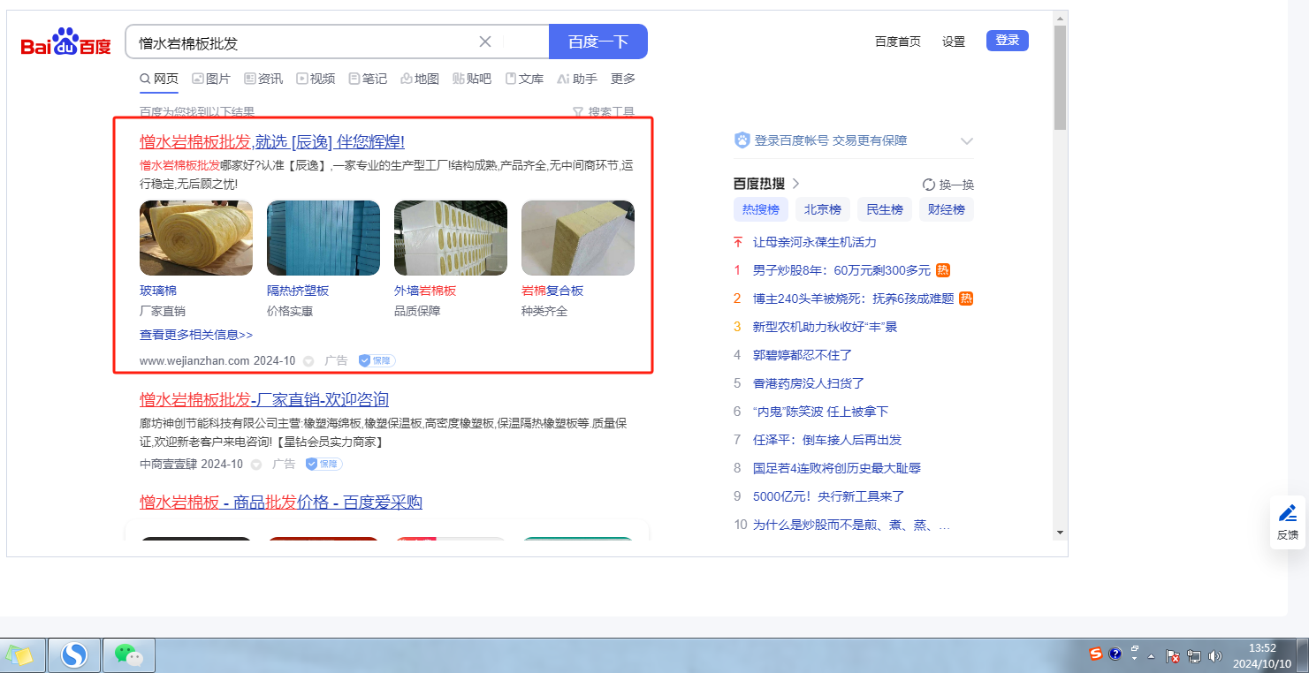This screenshot has width=1309, height=673.
Task: Click the 登录 login button
Action: click(x=1008, y=40)
